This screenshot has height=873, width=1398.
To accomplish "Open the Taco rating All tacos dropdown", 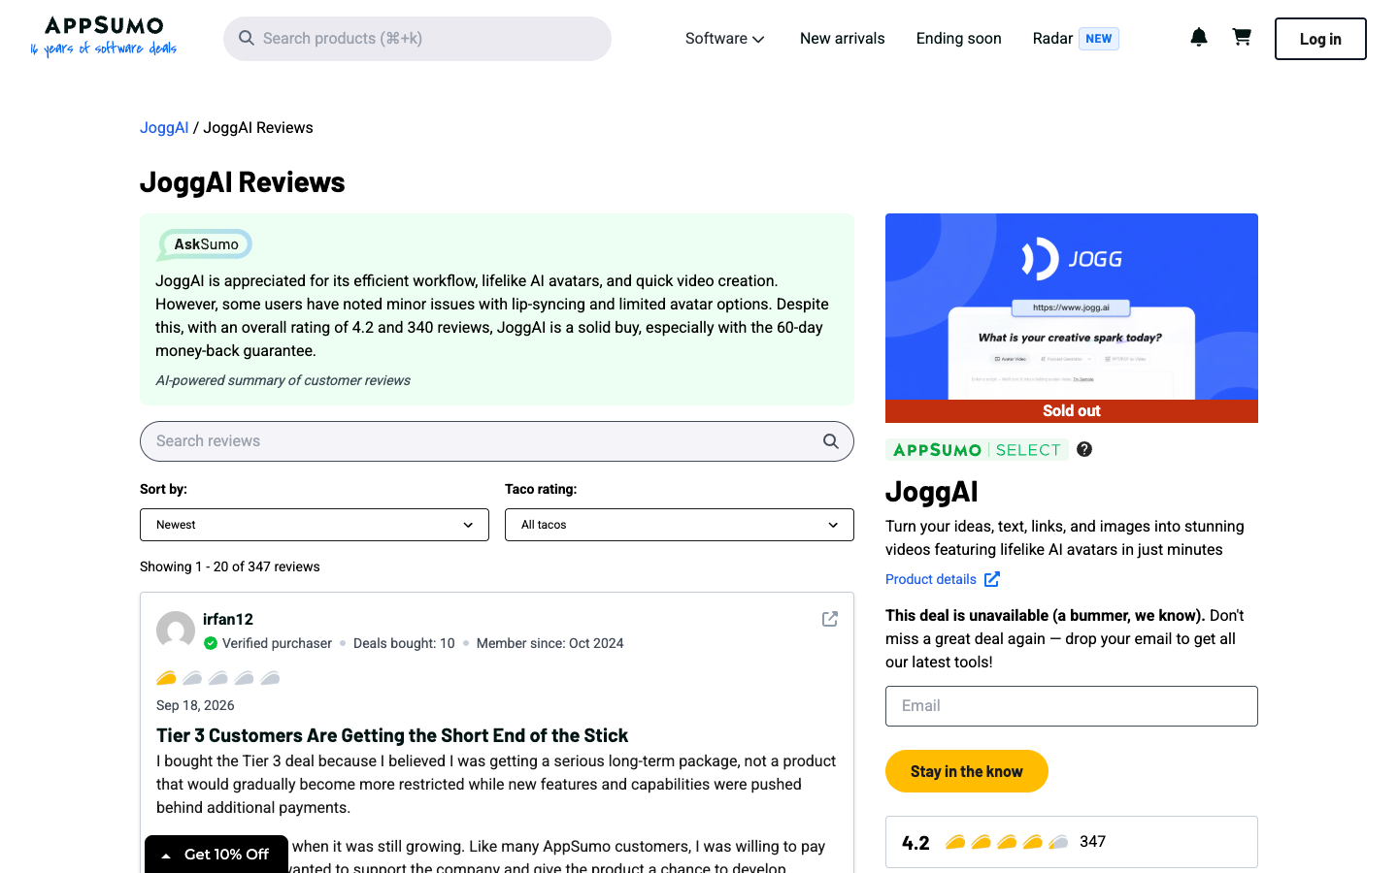I will tap(680, 525).
